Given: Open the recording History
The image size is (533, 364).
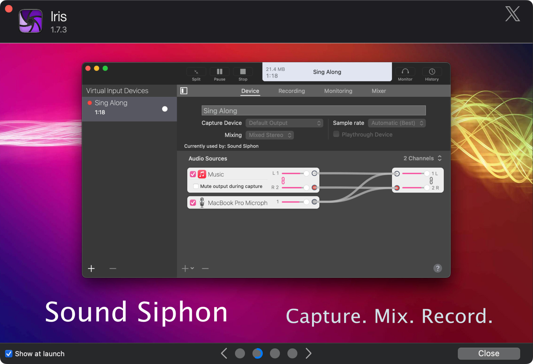Looking at the screenshot, I should click(x=432, y=72).
